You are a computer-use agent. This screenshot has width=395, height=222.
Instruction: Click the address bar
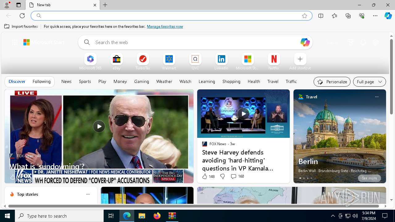click(x=172, y=16)
